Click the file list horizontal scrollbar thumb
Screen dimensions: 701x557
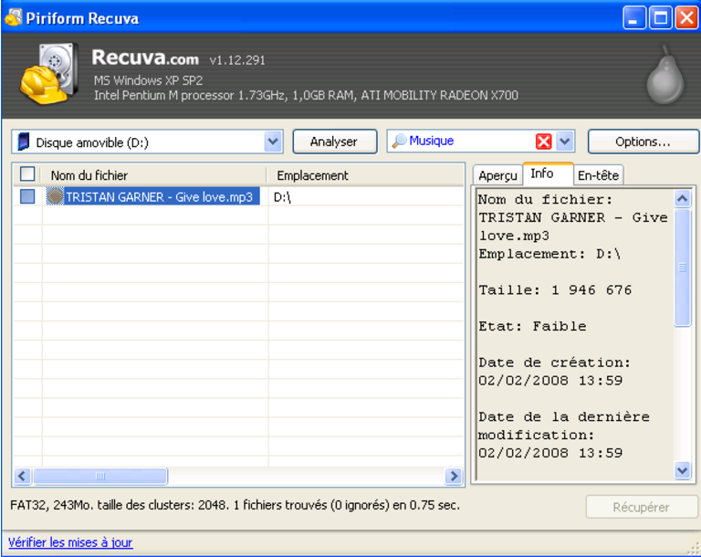(x=100, y=476)
